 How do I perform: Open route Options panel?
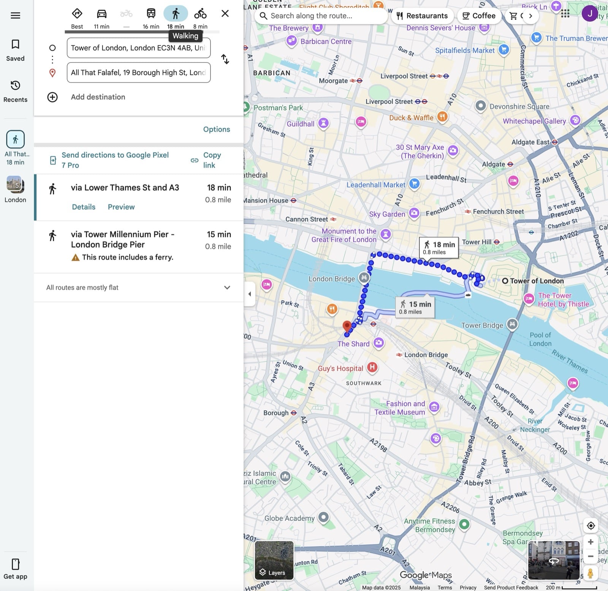(216, 129)
